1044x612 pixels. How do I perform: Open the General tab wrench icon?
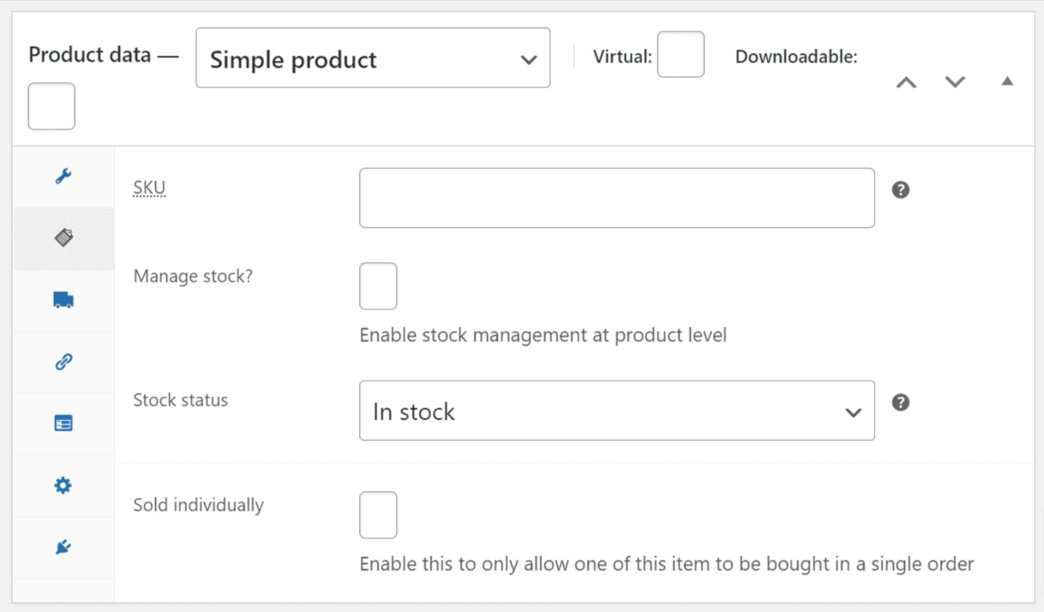click(64, 176)
